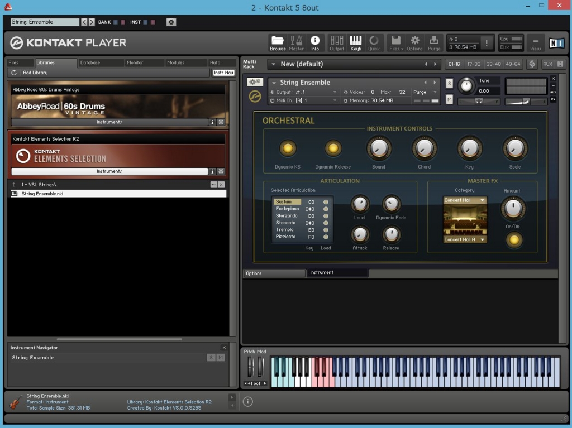Switch to the Files tab
Viewport: 572px width, 428px height.
click(20, 62)
